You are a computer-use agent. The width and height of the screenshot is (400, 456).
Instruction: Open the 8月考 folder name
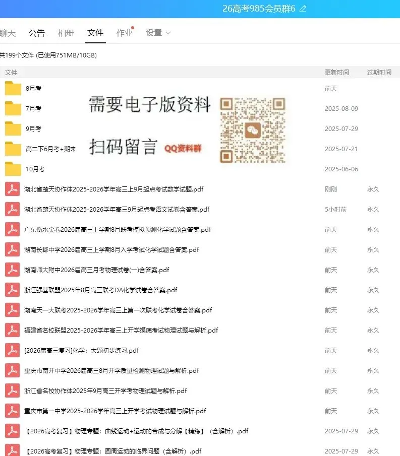pos(33,88)
